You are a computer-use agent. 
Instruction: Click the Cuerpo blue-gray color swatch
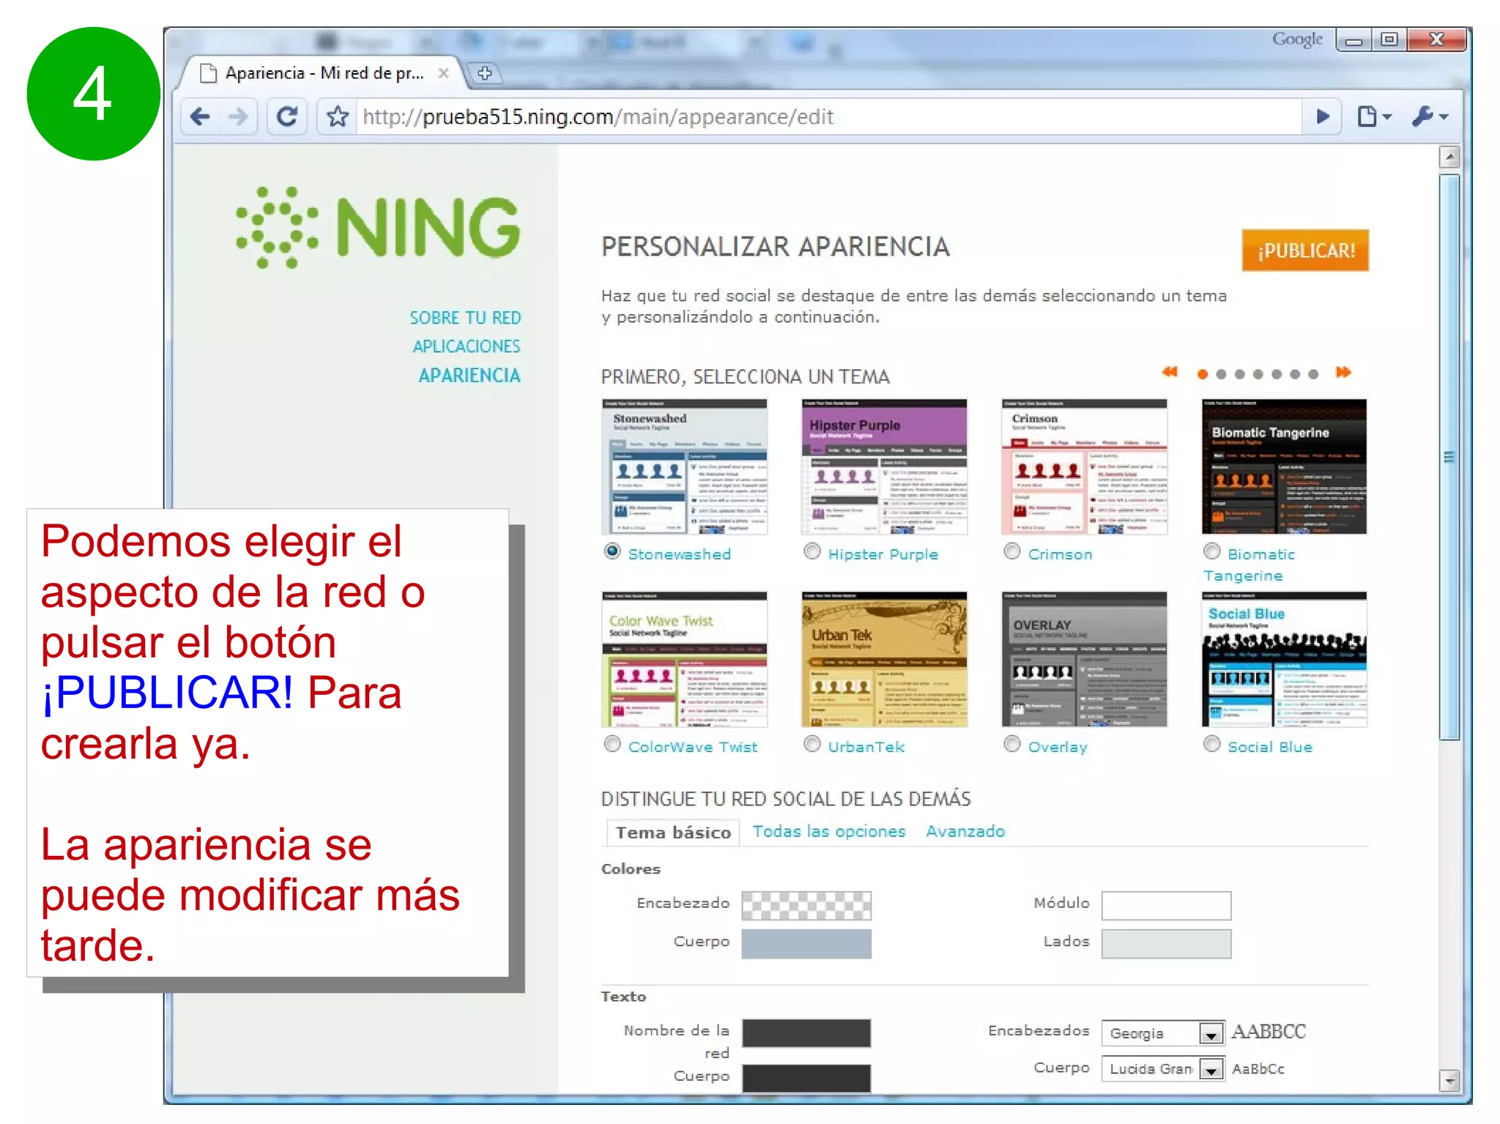coord(806,943)
